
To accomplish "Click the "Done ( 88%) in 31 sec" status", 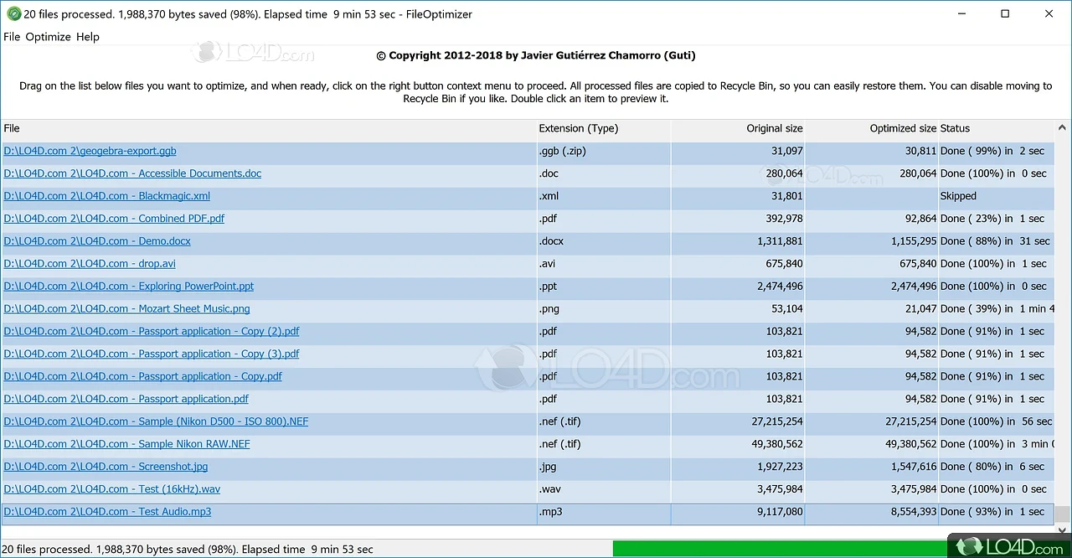I will click(995, 241).
